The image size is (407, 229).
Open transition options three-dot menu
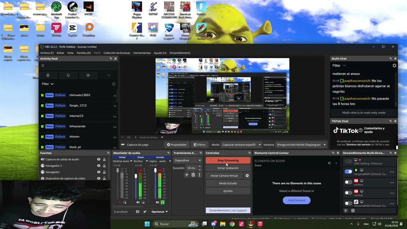pos(199,175)
